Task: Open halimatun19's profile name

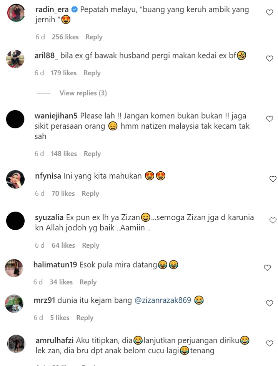Action: [55, 265]
